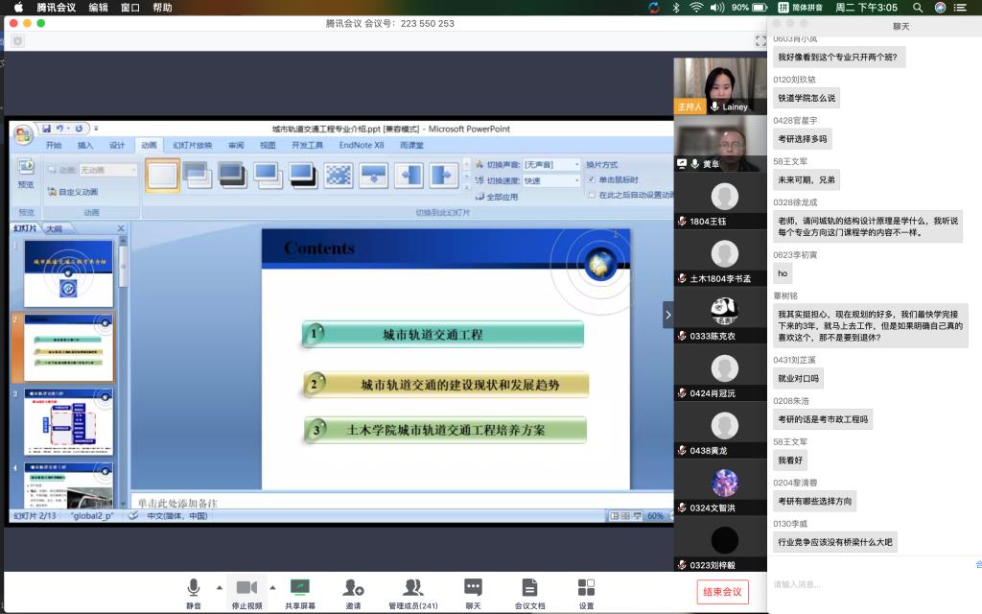Switch to the 幻灯片放映 ribbon tab
The image size is (982, 614).
click(192, 146)
